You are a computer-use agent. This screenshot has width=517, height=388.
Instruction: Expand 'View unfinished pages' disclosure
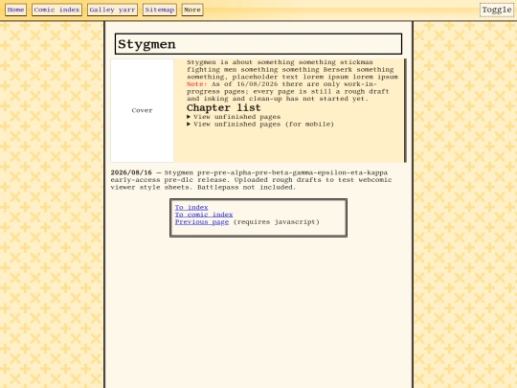coord(234,117)
